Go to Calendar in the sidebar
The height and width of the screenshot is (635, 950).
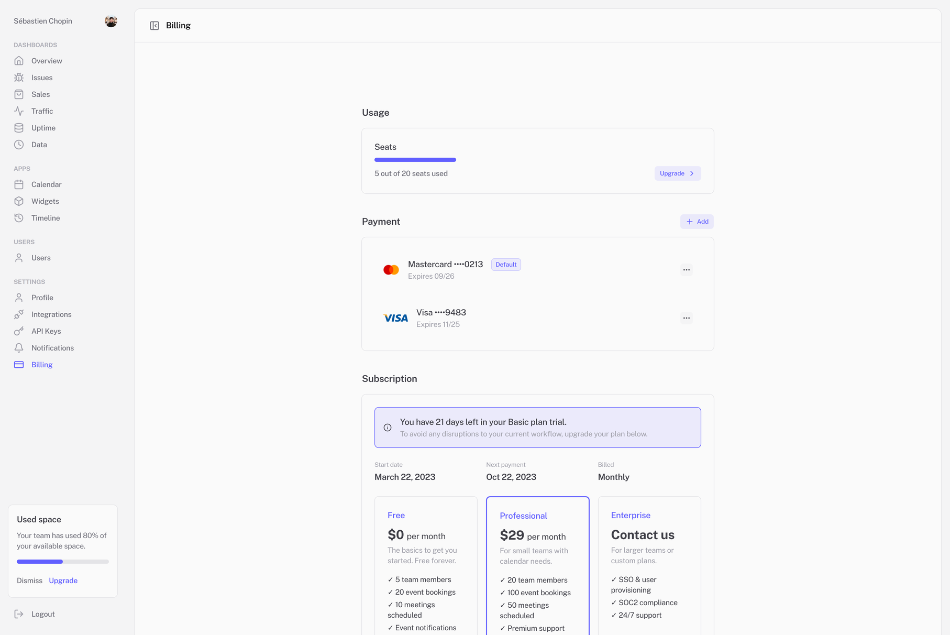(46, 184)
